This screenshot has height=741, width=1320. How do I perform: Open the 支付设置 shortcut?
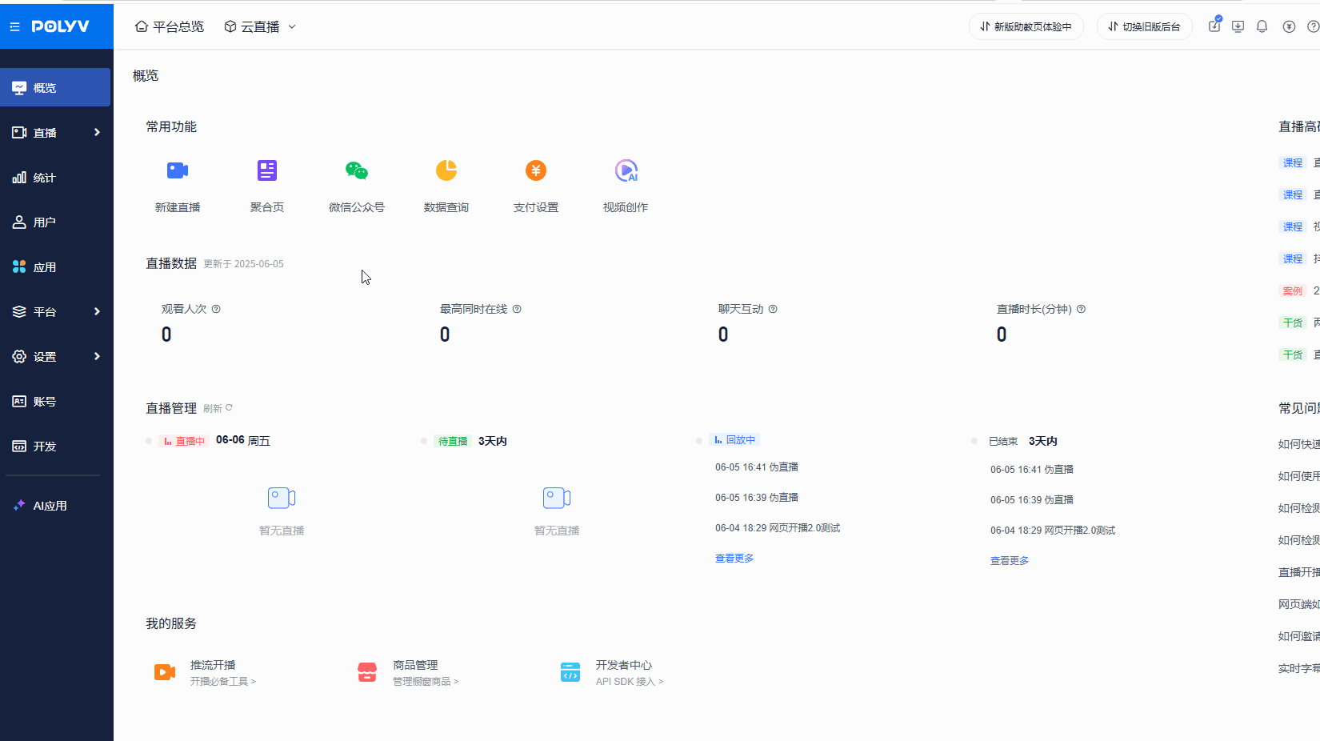[536, 185]
